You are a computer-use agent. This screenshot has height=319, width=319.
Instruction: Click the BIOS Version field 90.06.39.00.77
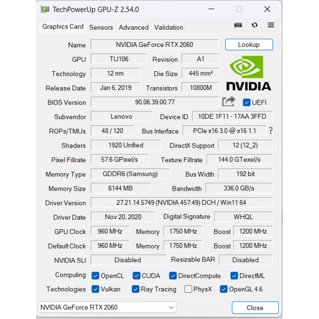[x=155, y=102]
